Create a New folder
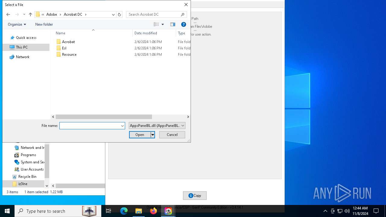 [44, 24]
